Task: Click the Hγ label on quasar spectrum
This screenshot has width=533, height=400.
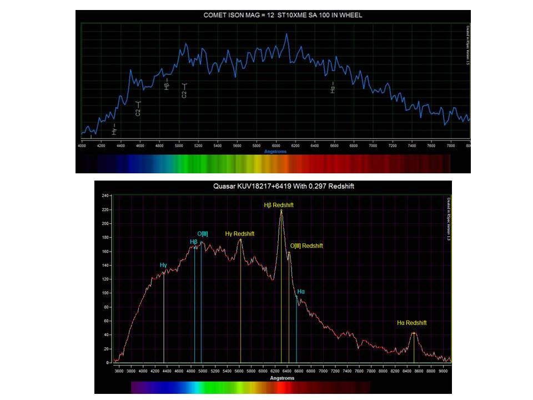Action: (x=163, y=266)
